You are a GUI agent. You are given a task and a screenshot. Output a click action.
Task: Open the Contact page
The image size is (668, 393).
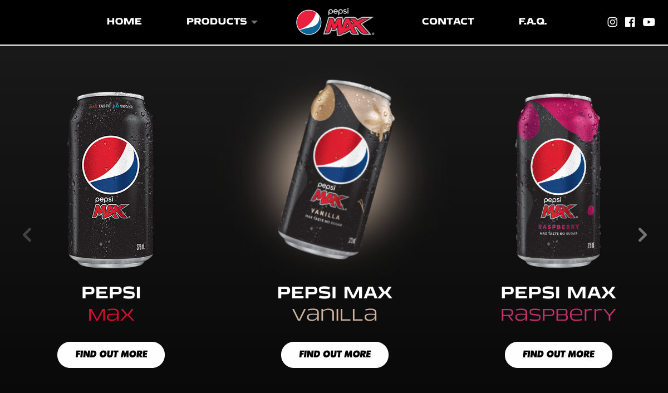448,21
